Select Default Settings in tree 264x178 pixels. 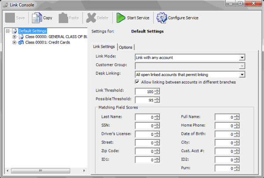coord(32,31)
